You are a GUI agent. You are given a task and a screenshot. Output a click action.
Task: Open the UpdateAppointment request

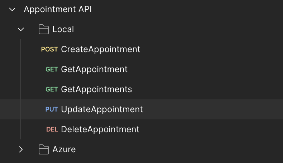point(102,109)
